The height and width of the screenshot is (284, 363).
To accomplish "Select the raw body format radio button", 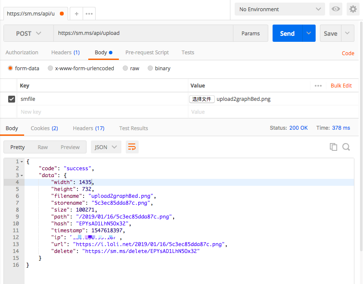I will click(x=124, y=68).
